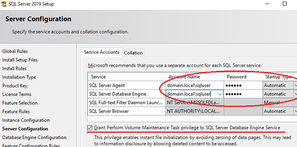Click SQL Server Agent account name field
The width and height of the screenshot is (297, 147).
coord(195,85)
